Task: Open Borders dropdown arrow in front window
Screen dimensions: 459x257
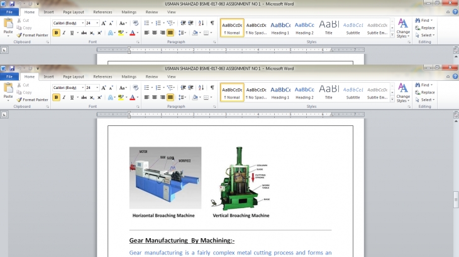Action: tap(211, 97)
